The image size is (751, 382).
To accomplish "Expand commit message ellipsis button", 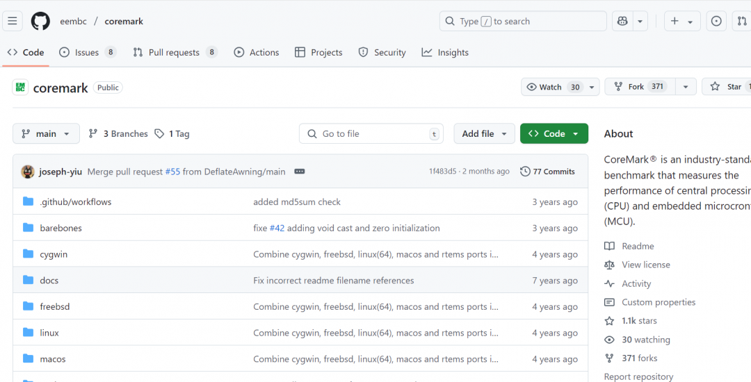I will [x=300, y=172].
